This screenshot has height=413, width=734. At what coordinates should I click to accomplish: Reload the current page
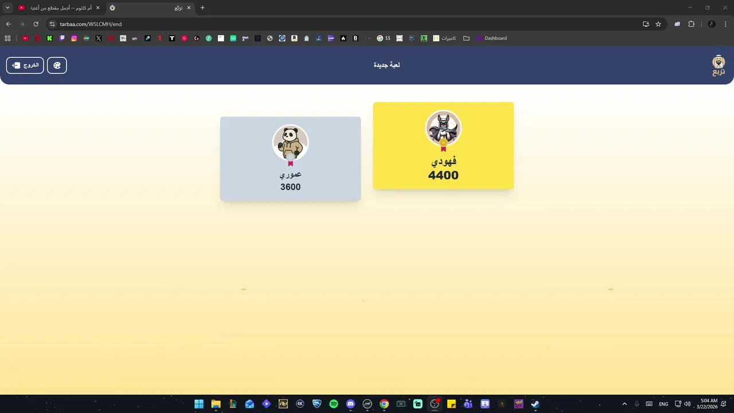click(36, 24)
